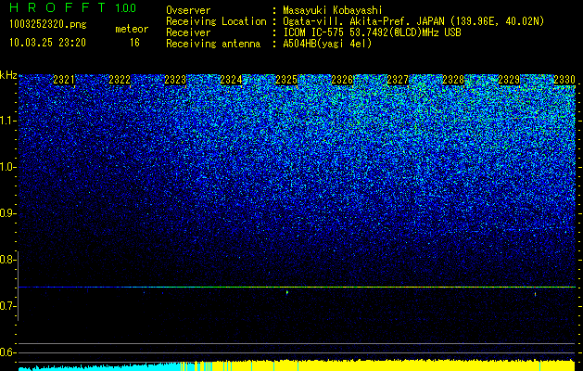
Task: Click the 1.0 kHz frequency label
Action: (7, 167)
